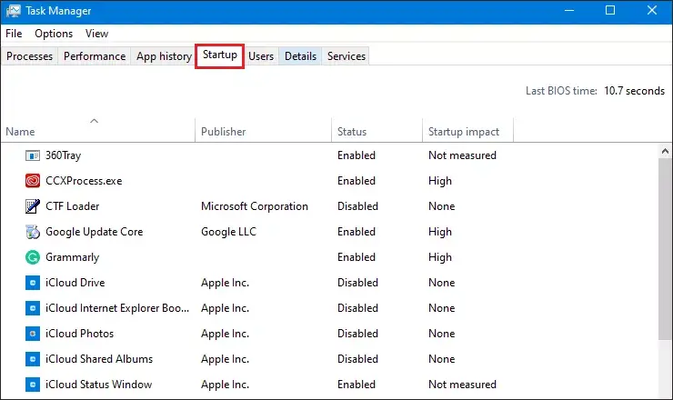Click the CTF Loader pen icon
The image size is (673, 400).
tap(33, 206)
